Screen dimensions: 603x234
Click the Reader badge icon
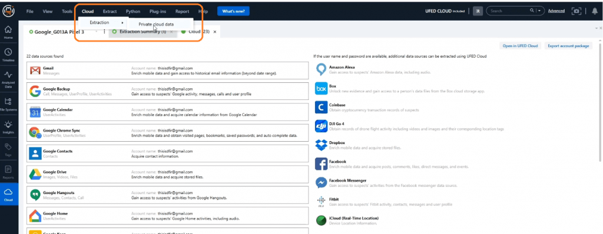pos(478,11)
